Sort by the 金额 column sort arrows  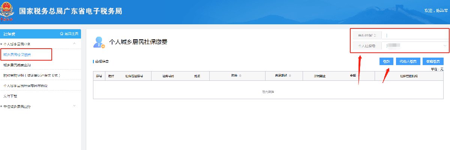pos(359,76)
